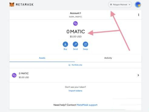Click the round Buy button
The image size is (149, 112).
click(x=65, y=44)
